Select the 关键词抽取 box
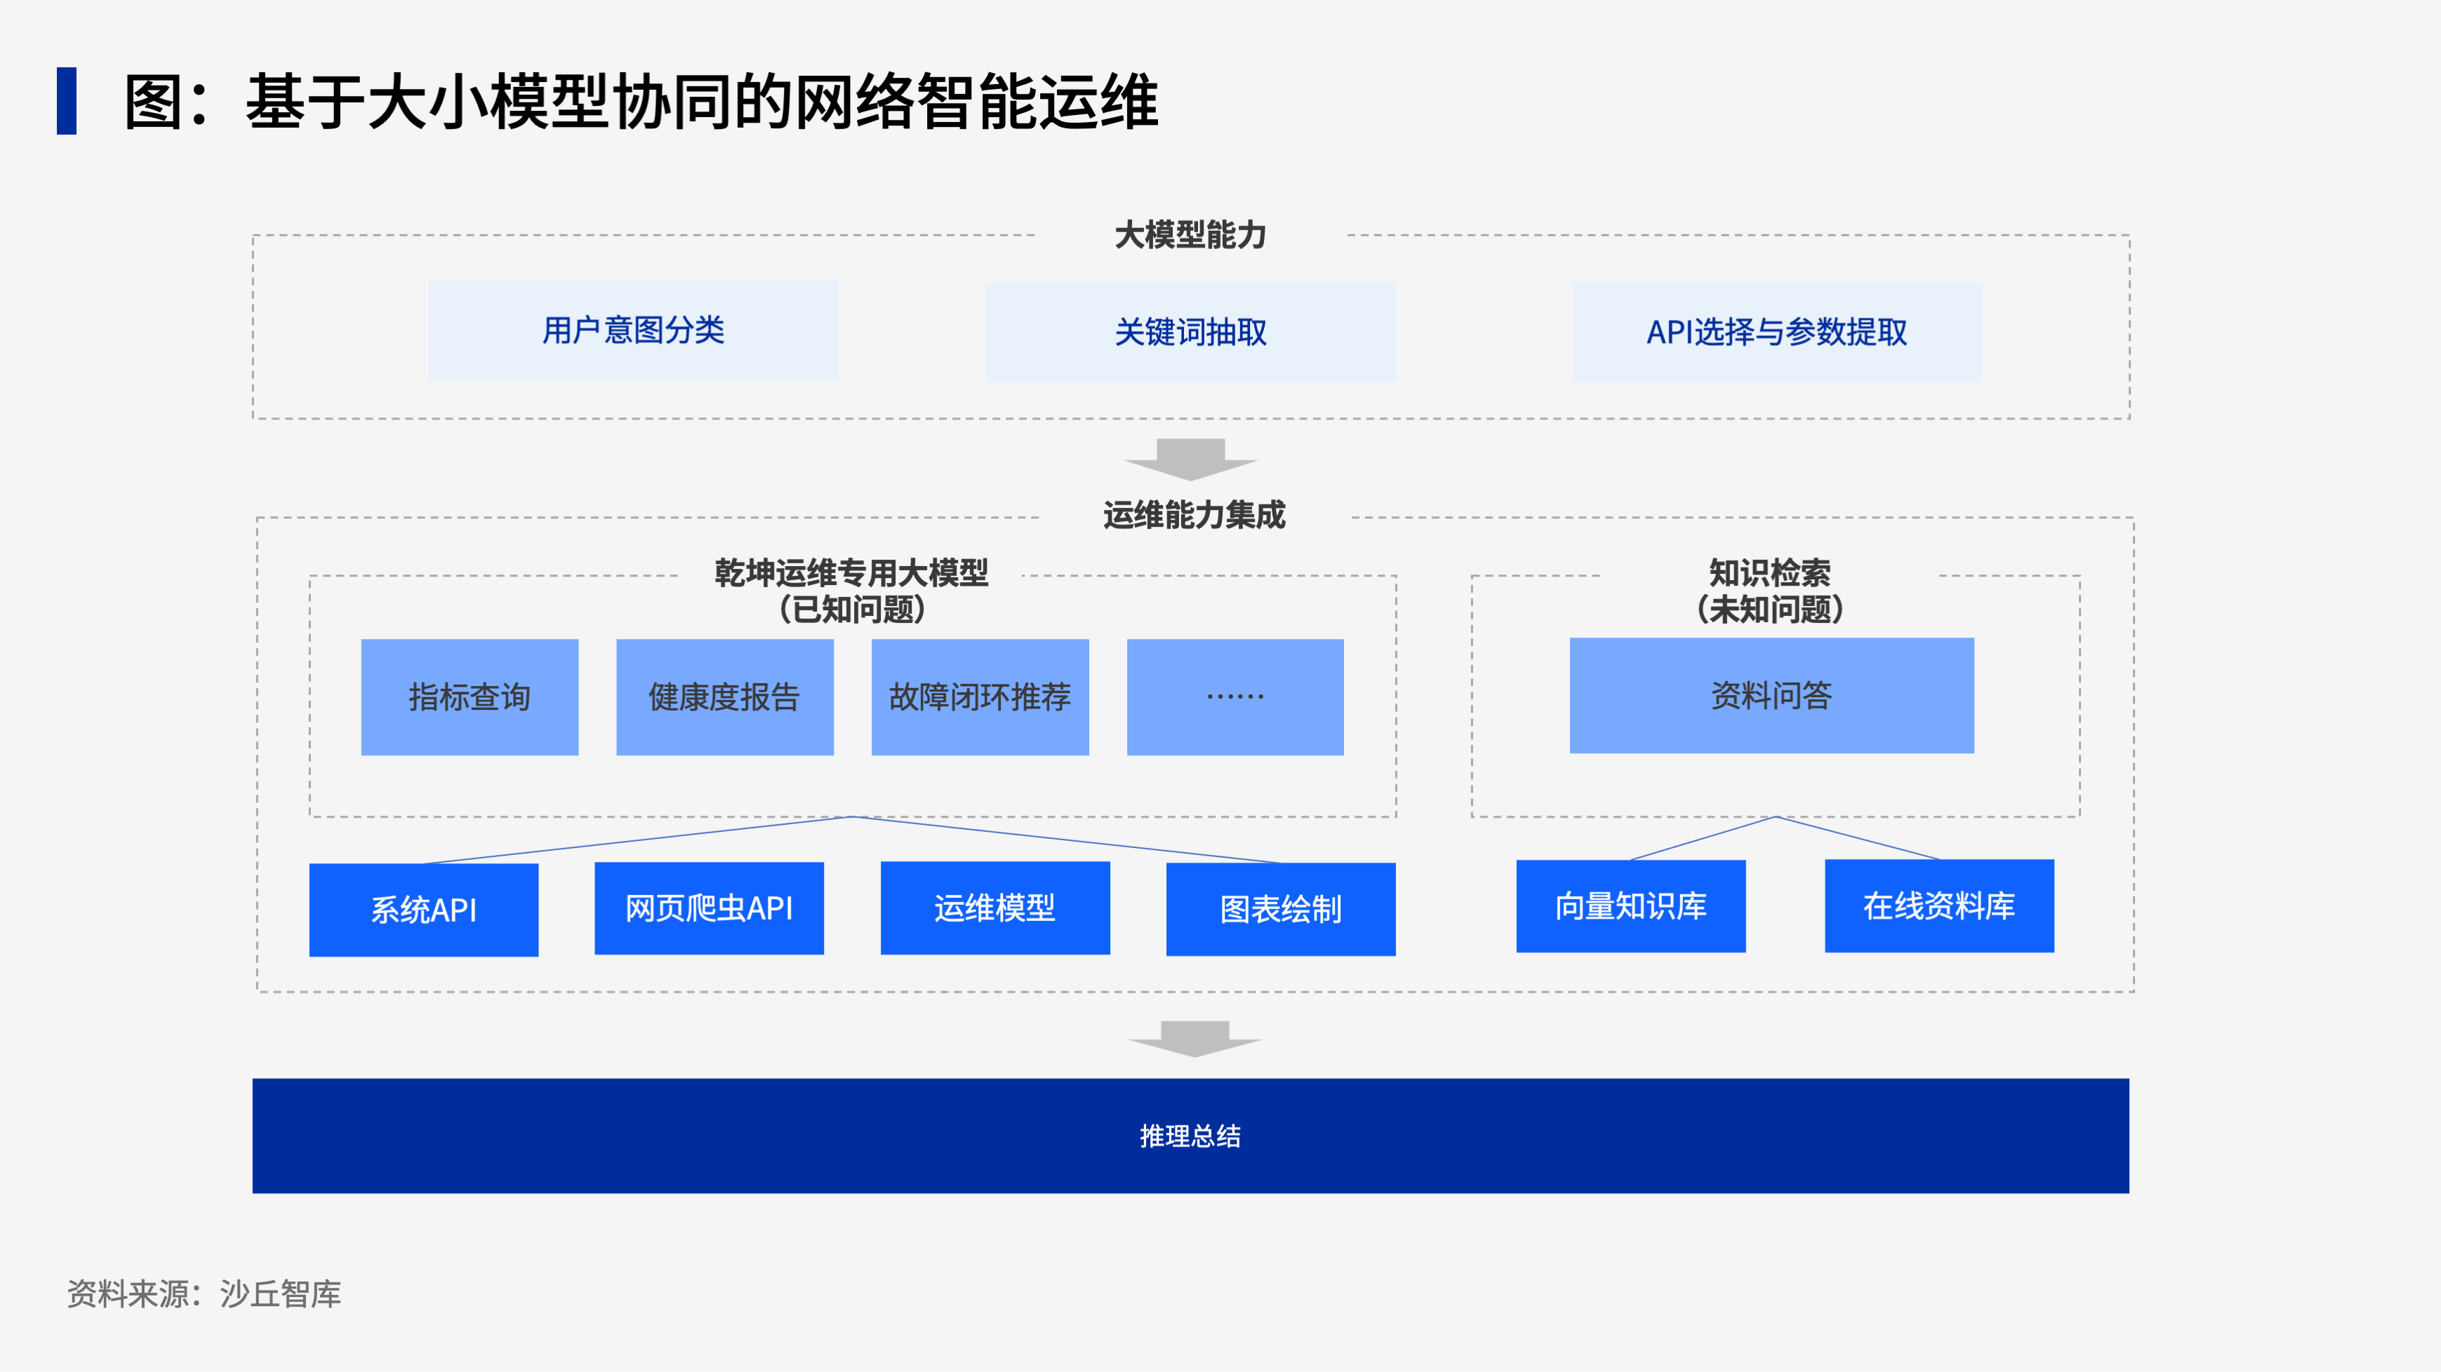2441x1372 pixels. pyautogui.click(x=1190, y=332)
